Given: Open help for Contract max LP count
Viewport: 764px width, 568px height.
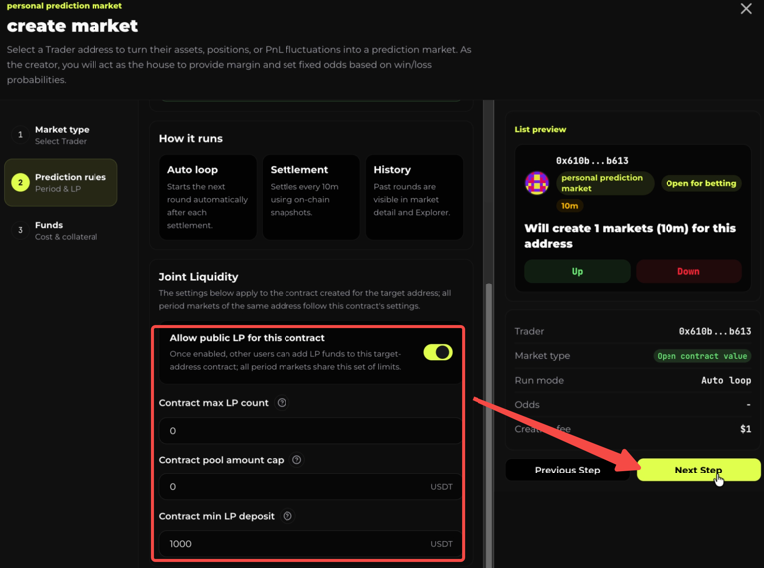Looking at the screenshot, I should click(x=282, y=402).
